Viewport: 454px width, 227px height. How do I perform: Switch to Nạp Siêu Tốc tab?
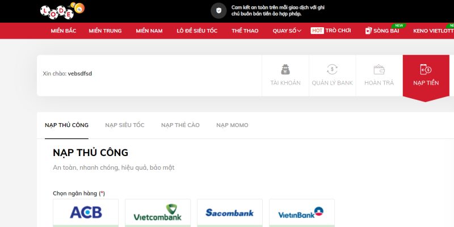[124, 125]
